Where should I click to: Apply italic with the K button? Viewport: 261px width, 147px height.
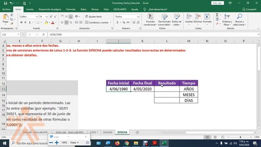25,22
